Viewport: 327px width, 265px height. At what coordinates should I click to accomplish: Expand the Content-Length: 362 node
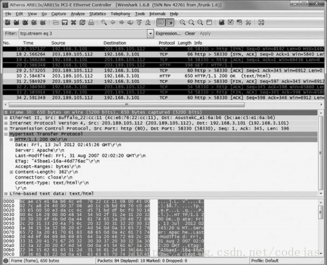tap(11, 172)
